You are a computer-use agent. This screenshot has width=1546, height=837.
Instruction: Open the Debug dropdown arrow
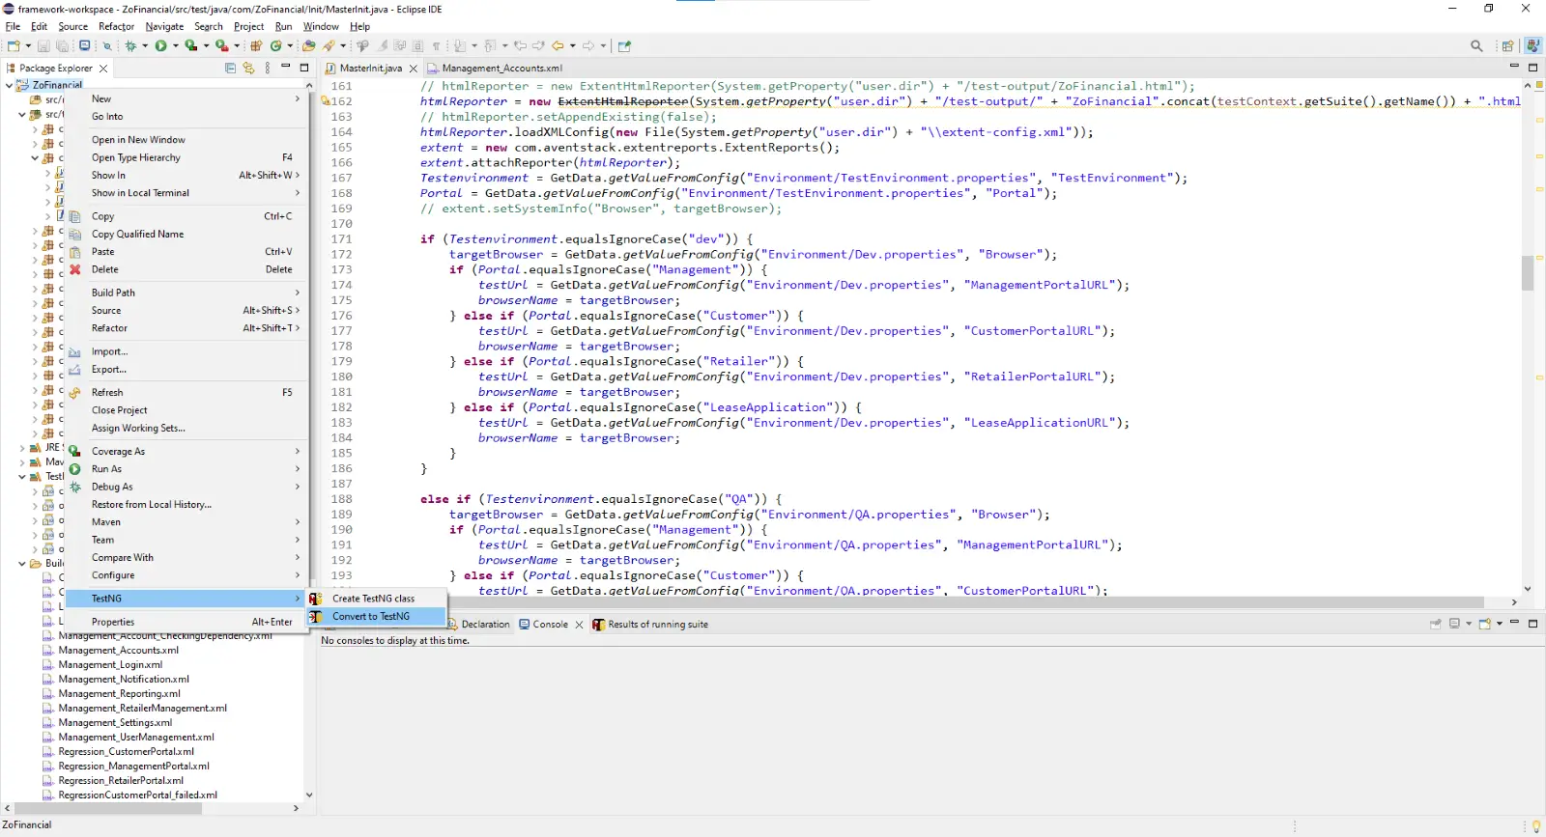pos(145,45)
